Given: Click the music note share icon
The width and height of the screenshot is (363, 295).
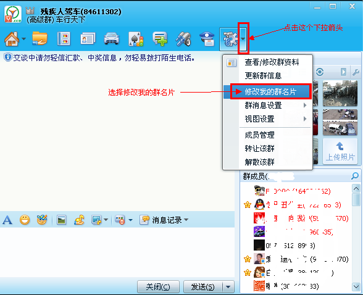Looking at the screenshot, I should click(79, 220).
